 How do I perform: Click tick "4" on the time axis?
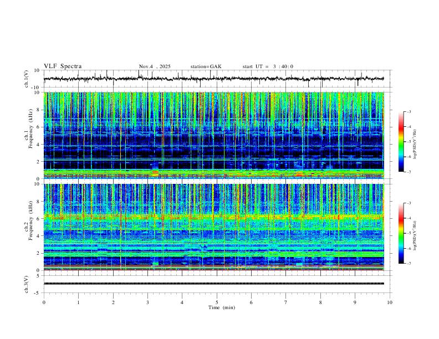click(x=182, y=302)
